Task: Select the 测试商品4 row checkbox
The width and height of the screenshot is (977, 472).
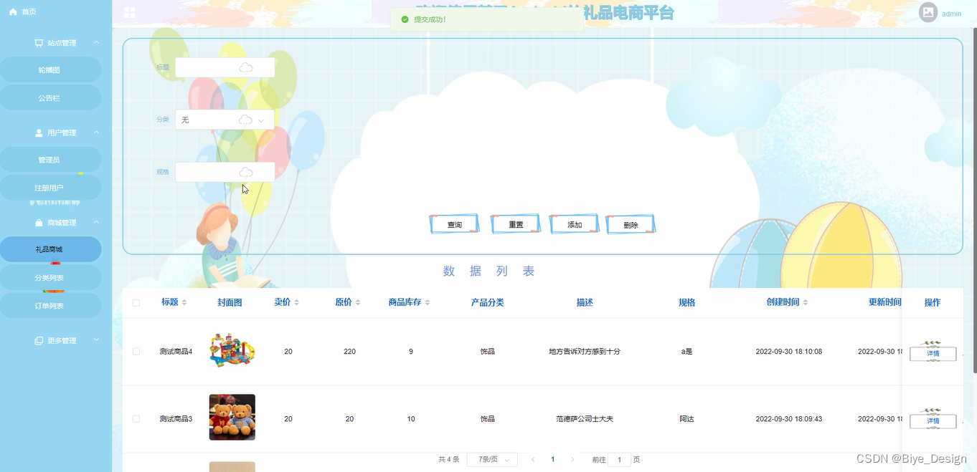Action: (x=136, y=352)
